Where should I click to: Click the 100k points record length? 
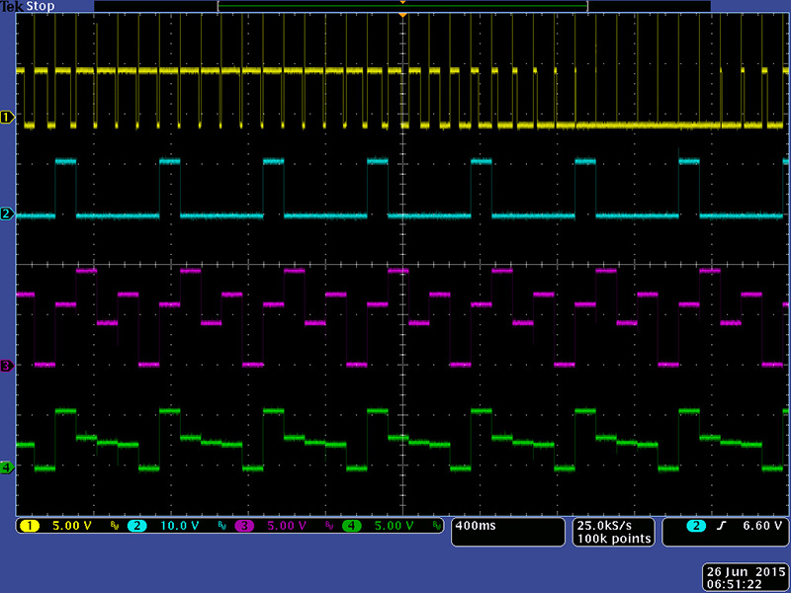612,539
